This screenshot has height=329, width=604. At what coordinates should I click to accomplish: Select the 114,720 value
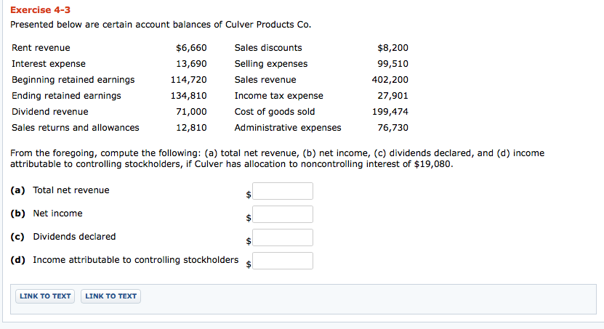189,80
